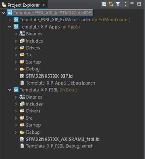Image resolution: width=145 pixels, height=159 pixels.
Task: Expand Includes under Template_XIP_FSBL
Action: click(x=16, y=104)
